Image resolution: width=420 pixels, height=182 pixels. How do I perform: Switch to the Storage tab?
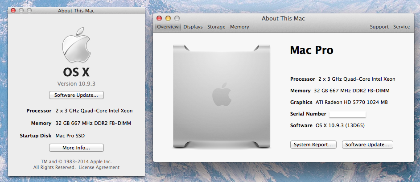(x=216, y=27)
